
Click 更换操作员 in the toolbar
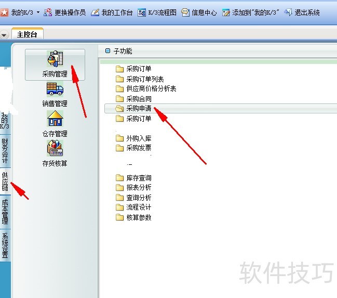point(65,12)
